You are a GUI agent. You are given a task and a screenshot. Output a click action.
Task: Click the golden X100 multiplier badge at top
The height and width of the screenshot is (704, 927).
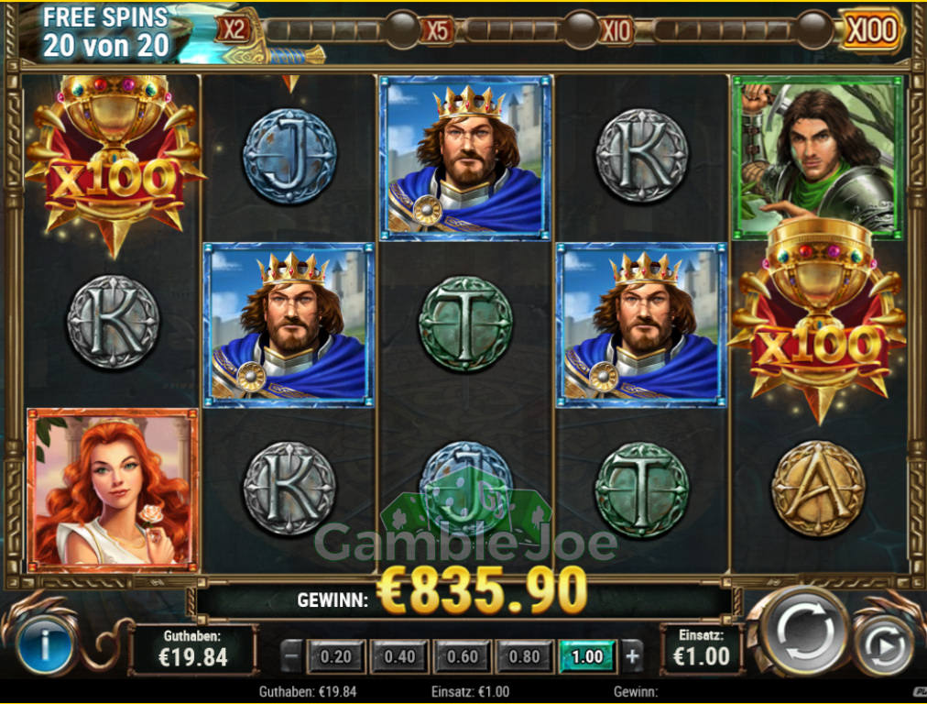click(871, 29)
